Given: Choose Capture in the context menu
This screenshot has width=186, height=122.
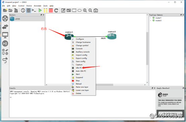Looking at the screenshot, I should point(83,65).
